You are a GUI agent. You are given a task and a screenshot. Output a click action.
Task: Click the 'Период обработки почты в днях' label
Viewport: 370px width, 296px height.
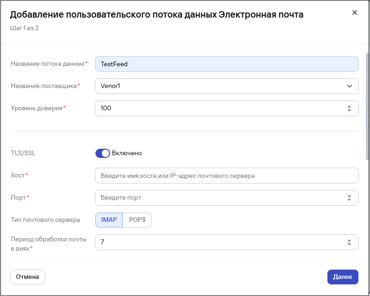[48, 244]
